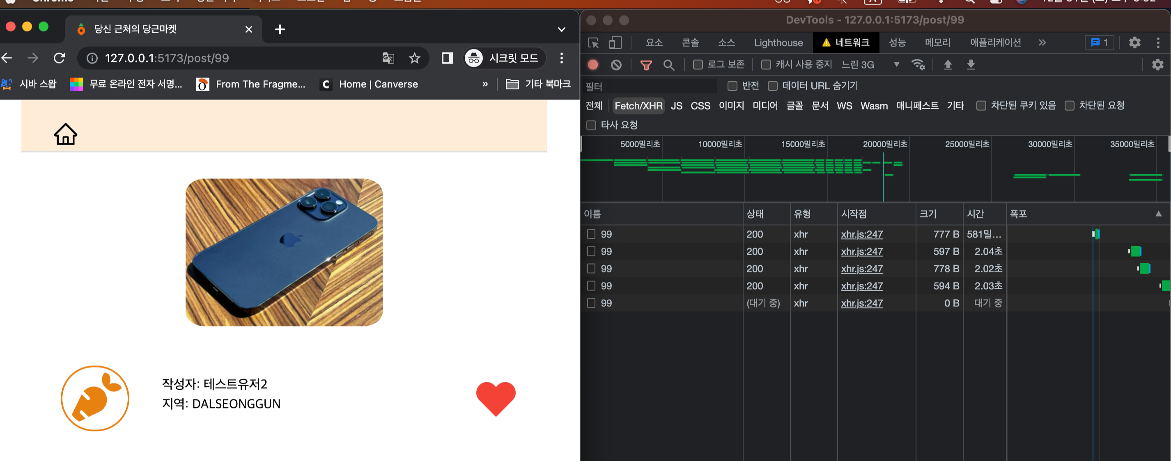1171x461 pixels.
Task: Check the 캐시 사용 중지 option
Action: click(766, 64)
